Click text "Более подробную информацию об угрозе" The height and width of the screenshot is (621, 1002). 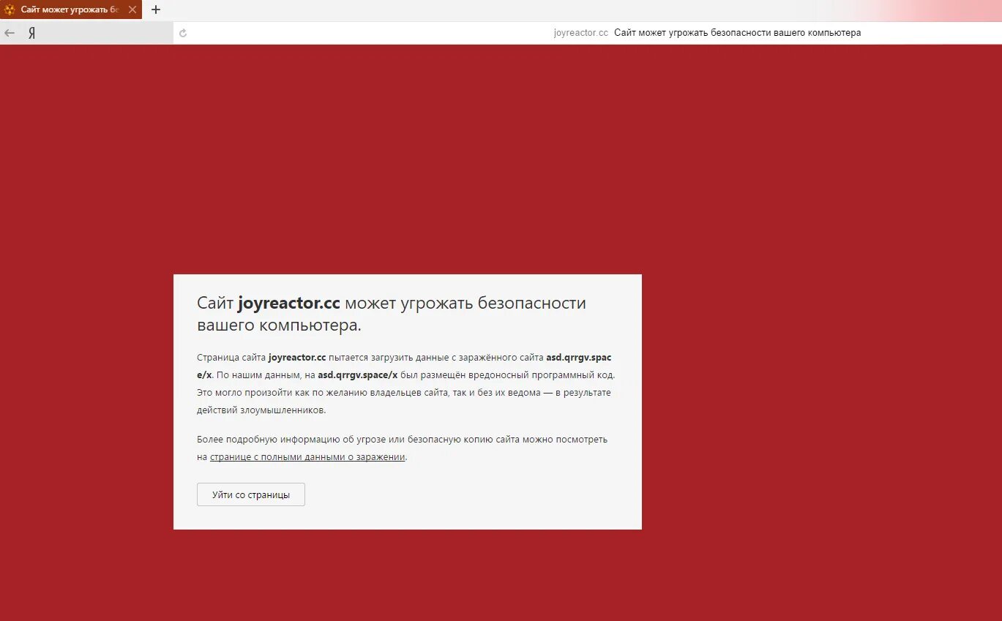point(285,440)
